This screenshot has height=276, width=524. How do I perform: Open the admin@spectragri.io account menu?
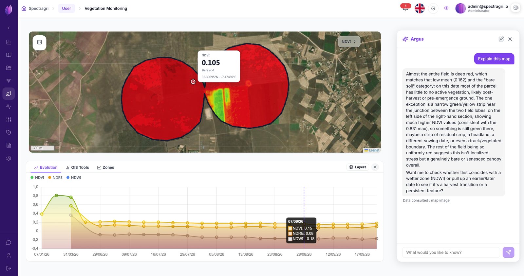[x=481, y=8]
